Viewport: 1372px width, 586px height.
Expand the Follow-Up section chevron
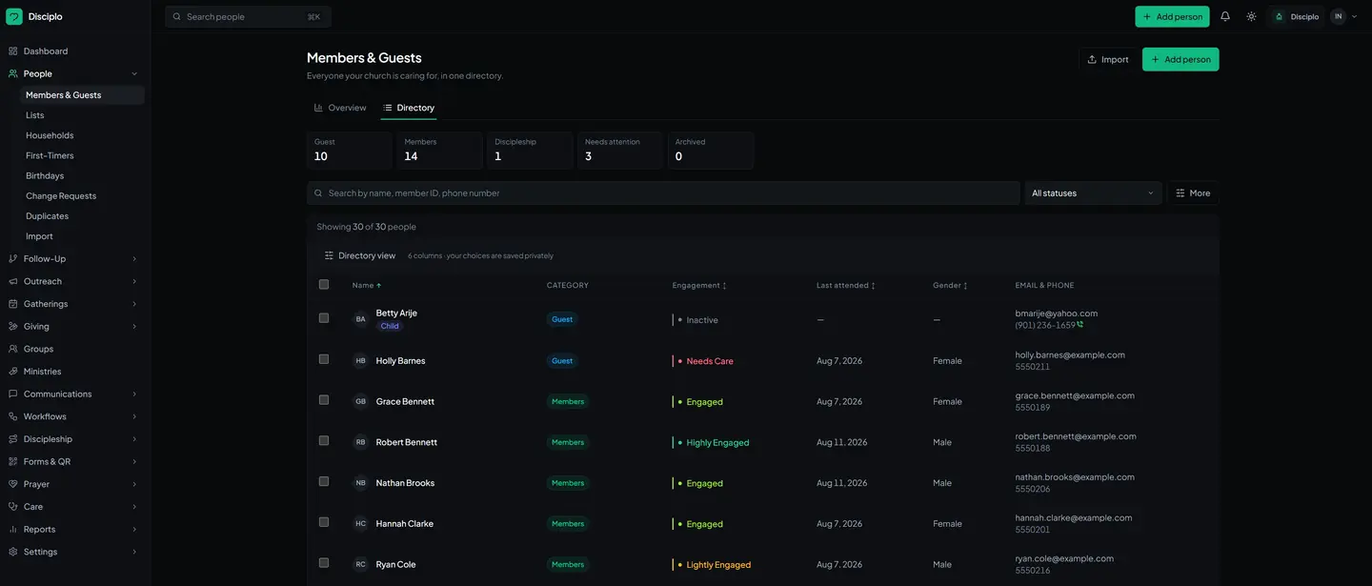coord(134,259)
